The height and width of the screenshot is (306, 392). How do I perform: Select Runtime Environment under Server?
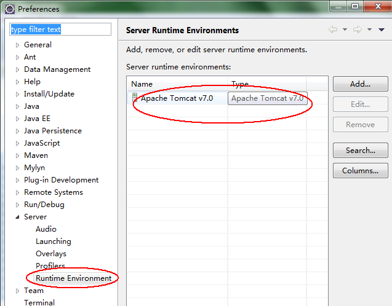click(x=73, y=278)
